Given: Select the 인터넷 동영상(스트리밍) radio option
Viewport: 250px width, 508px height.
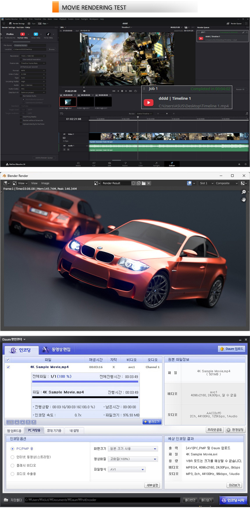Looking at the screenshot, I should pos(12,457).
